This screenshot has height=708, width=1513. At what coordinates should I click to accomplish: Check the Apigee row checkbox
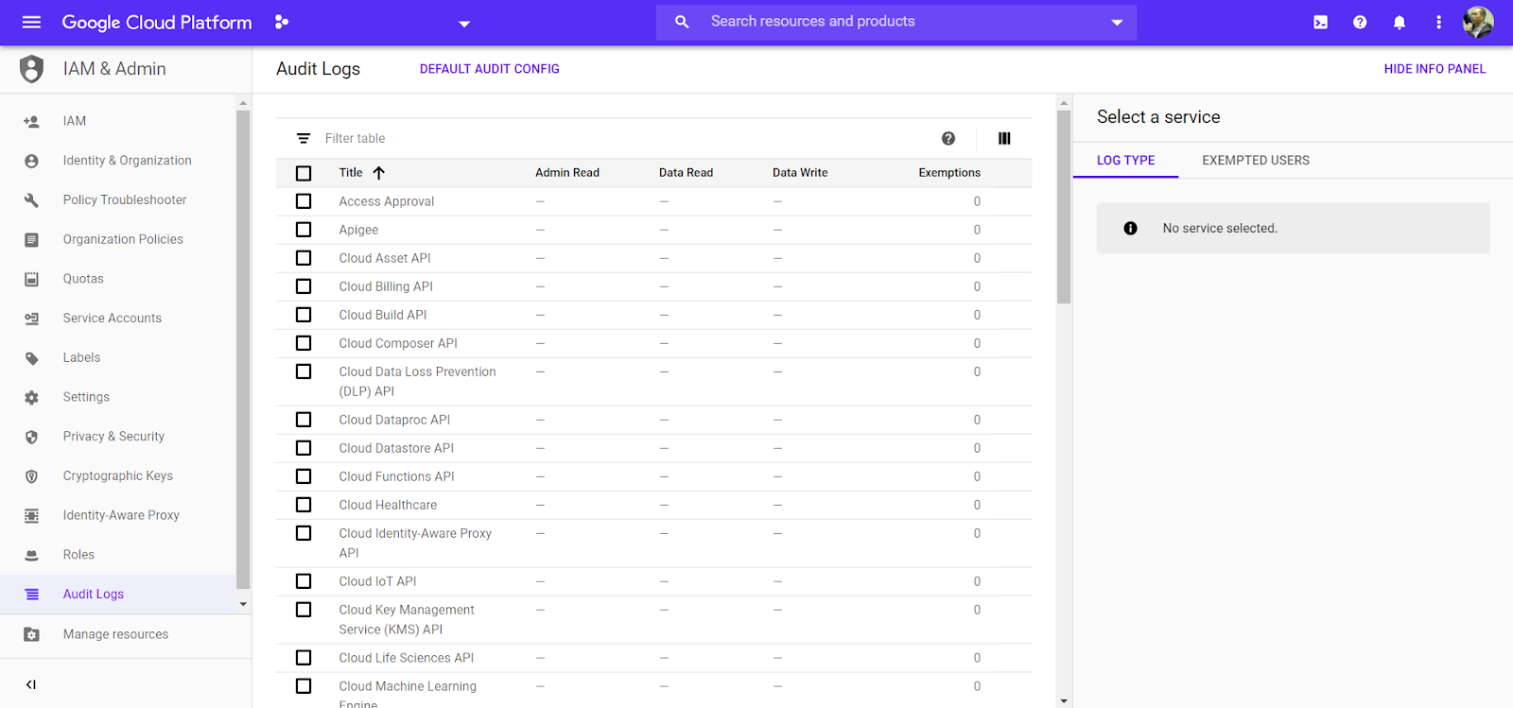coord(304,230)
